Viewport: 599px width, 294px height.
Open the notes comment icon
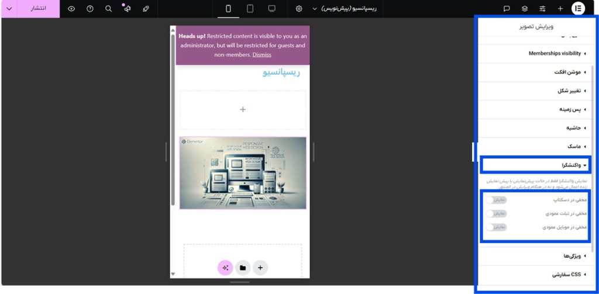pyautogui.click(x=507, y=9)
